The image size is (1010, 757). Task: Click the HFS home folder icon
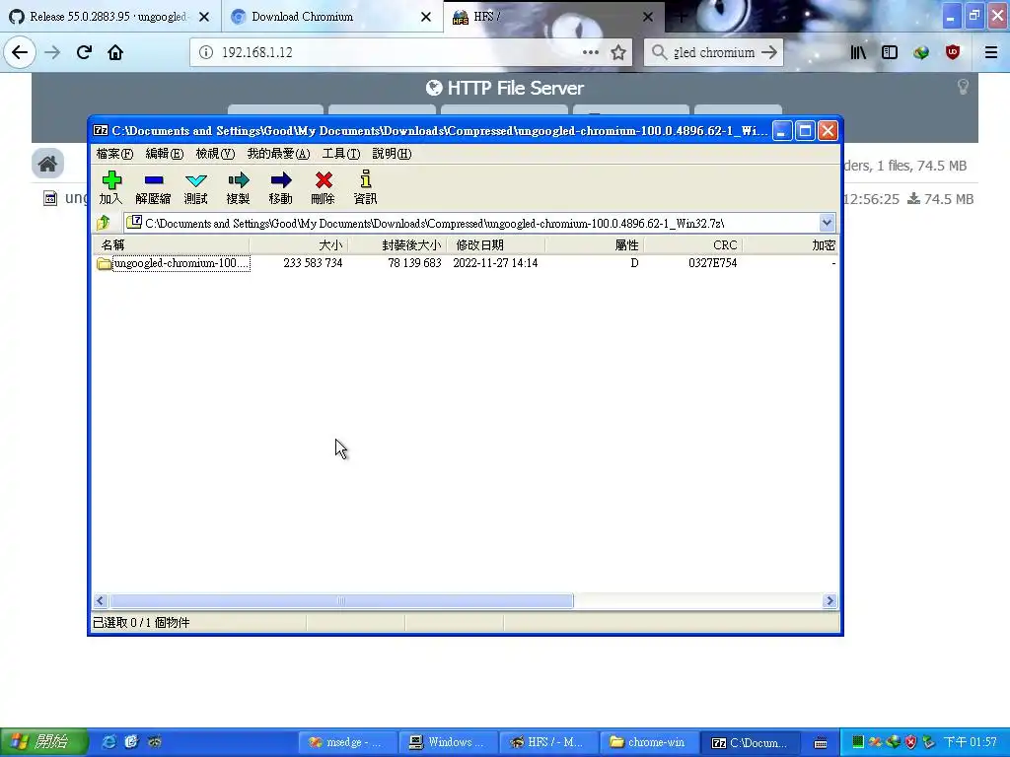coord(47,164)
